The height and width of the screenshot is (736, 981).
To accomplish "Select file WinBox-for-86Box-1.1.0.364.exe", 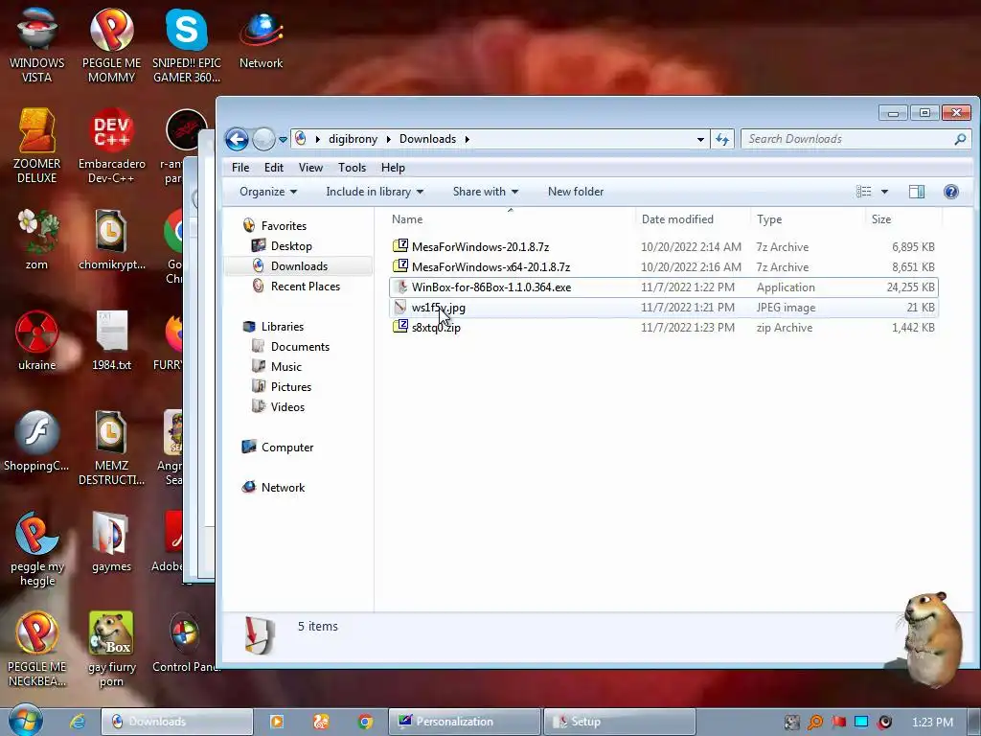I will click(x=663, y=287).
